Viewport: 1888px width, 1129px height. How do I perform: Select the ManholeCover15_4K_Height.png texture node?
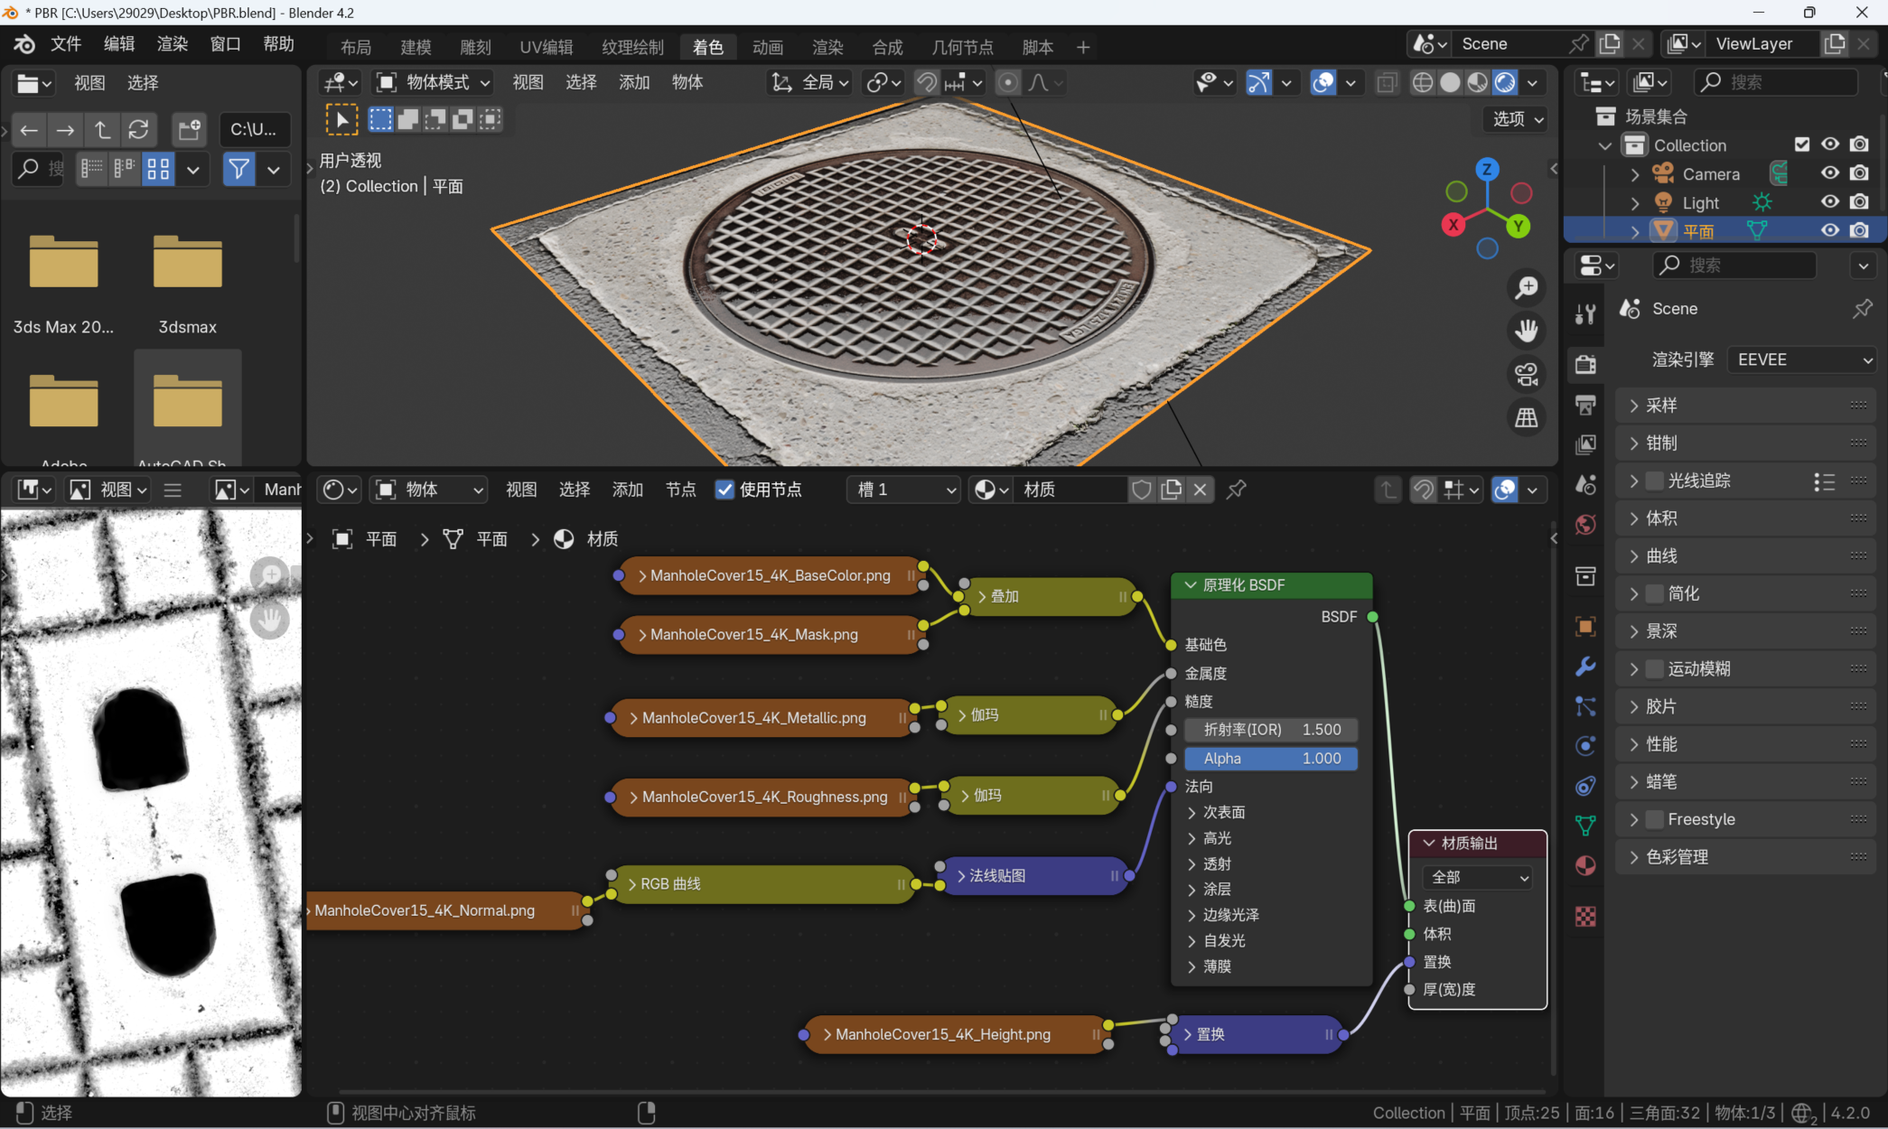tap(942, 1034)
